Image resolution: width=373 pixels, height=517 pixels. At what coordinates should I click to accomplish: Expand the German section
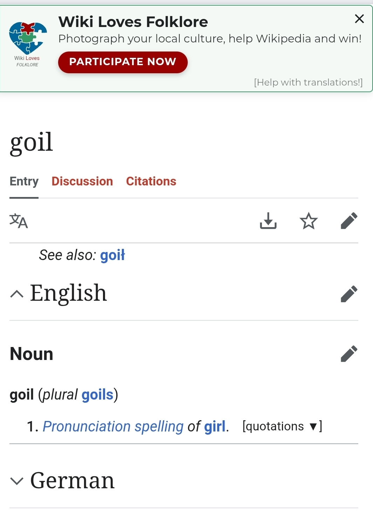pyautogui.click(x=17, y=481)
